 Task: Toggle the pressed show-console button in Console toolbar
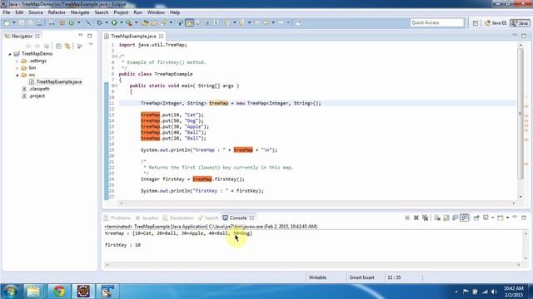click(465, 218)
